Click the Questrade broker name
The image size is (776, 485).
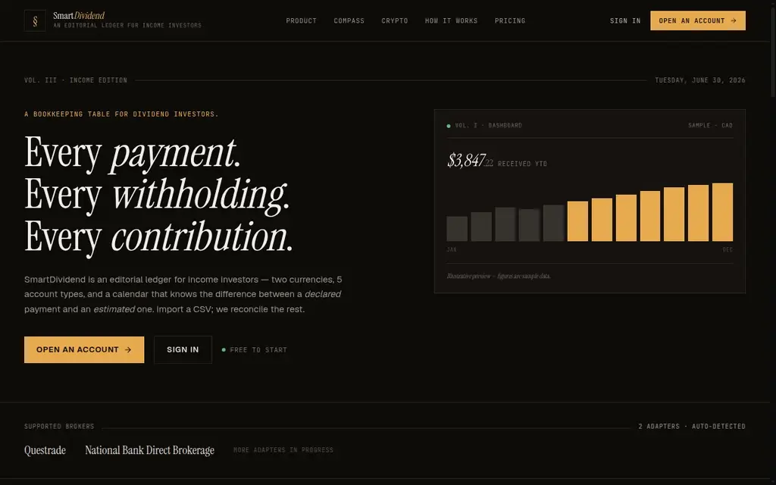tap(45, 450)
